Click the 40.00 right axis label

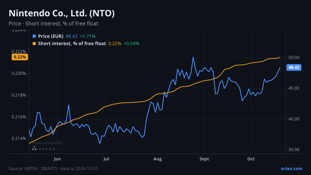pos(294,119)
